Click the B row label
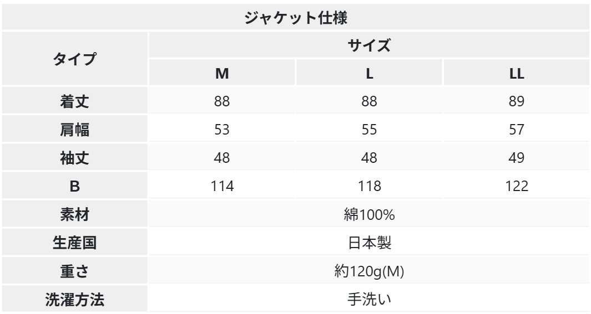 74,187
